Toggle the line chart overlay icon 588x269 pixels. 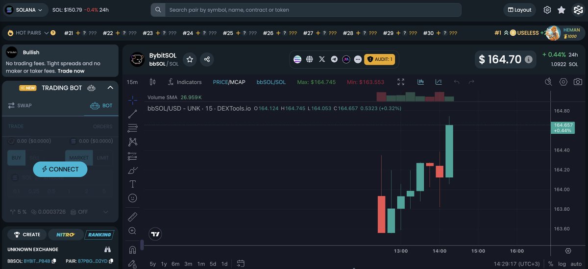tap(439, 82)
